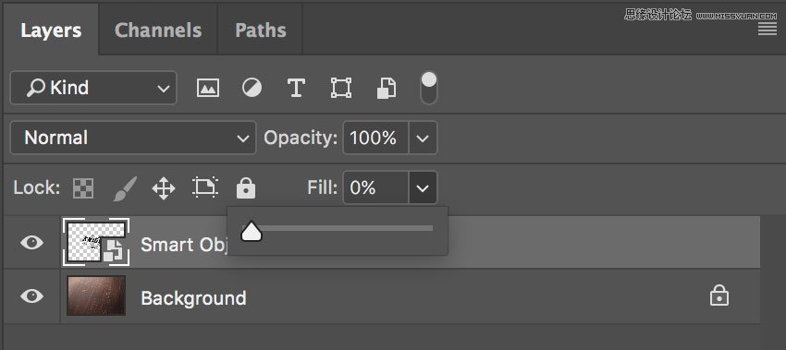Filter layers by pixel layer icon

207,88
